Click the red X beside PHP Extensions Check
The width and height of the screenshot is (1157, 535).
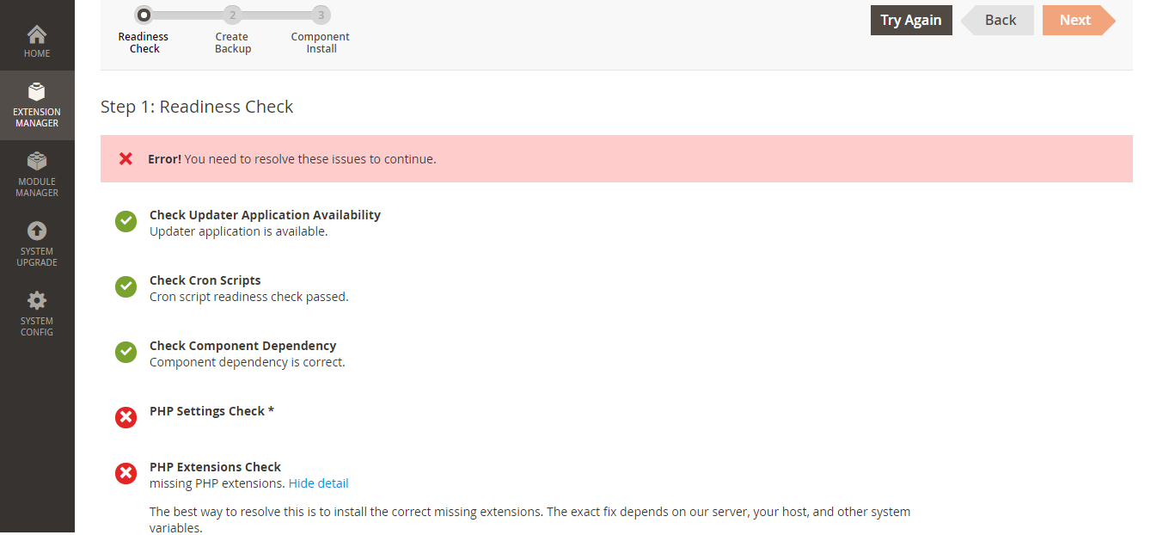[125, 473]
